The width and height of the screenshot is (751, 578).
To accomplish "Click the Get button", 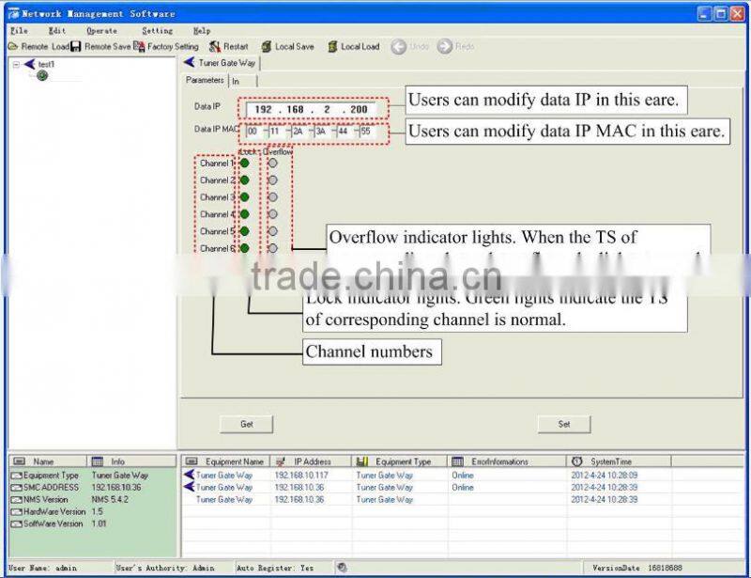I will 246,424.
